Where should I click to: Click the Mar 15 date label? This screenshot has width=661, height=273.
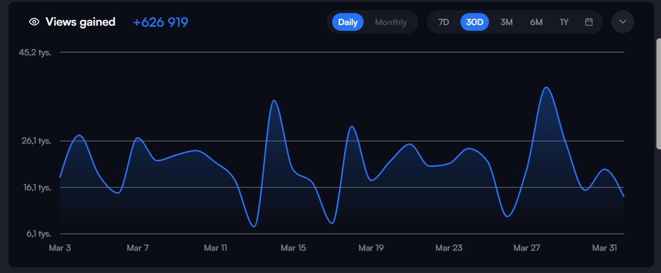[x=293, y=248]
